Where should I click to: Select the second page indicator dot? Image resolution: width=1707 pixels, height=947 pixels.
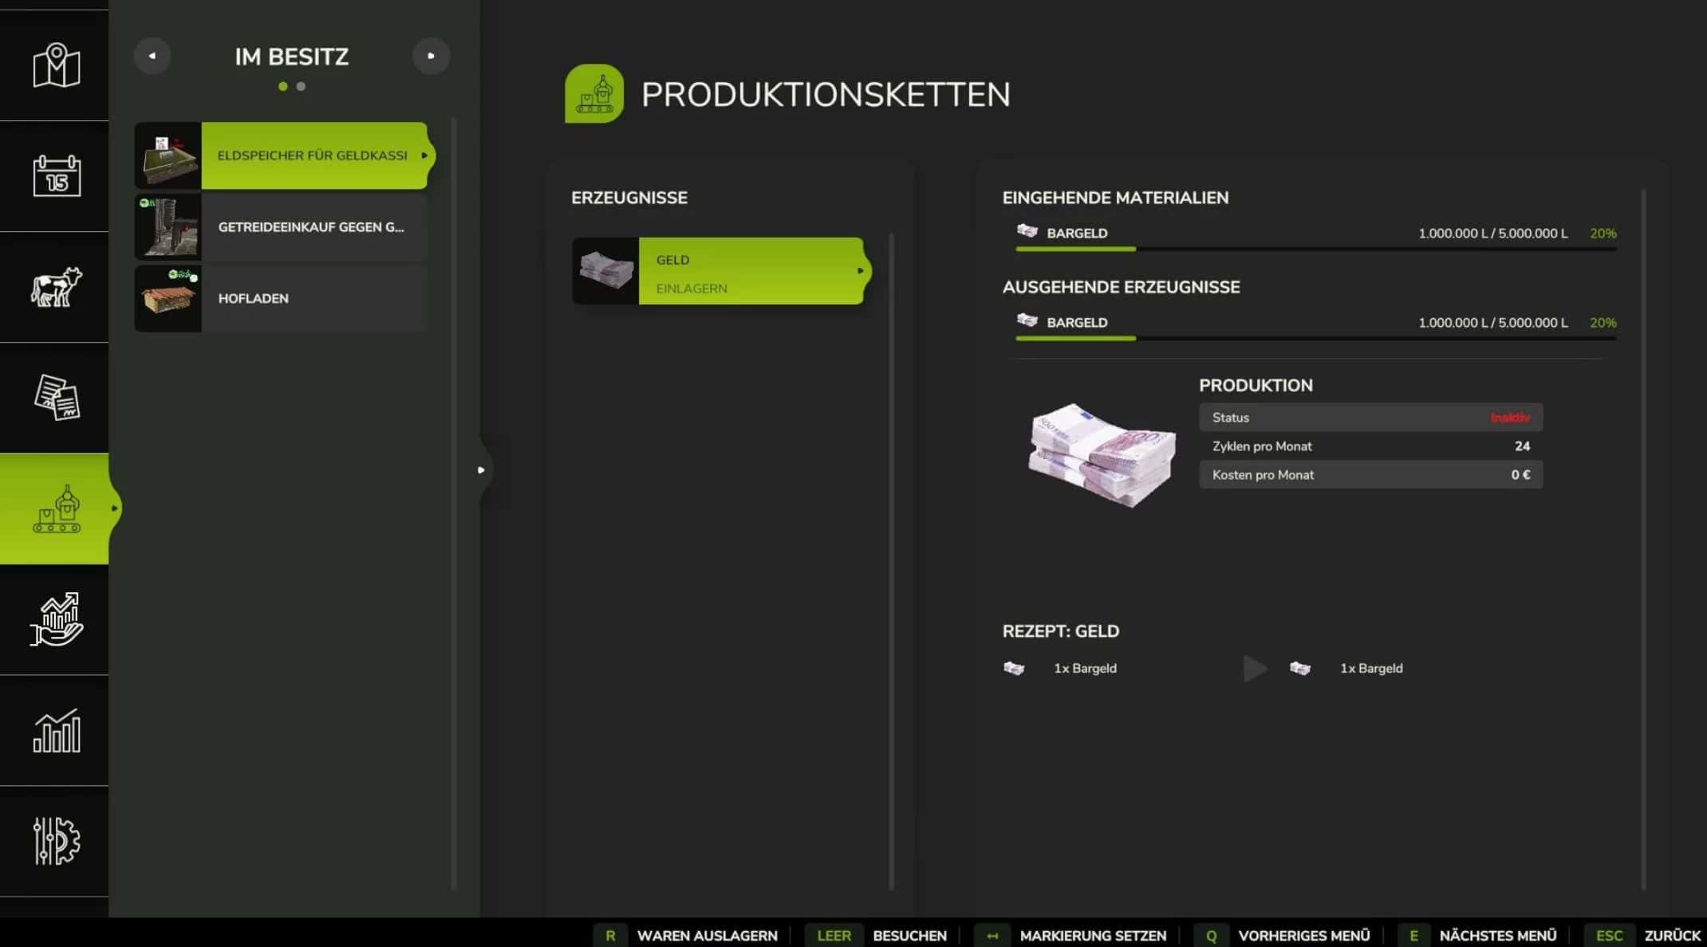(x=301, y=86)
